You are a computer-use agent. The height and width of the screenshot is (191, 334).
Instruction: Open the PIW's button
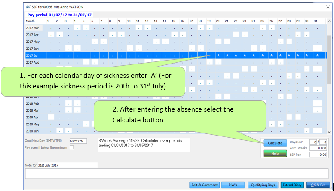(x=233, y=185)
